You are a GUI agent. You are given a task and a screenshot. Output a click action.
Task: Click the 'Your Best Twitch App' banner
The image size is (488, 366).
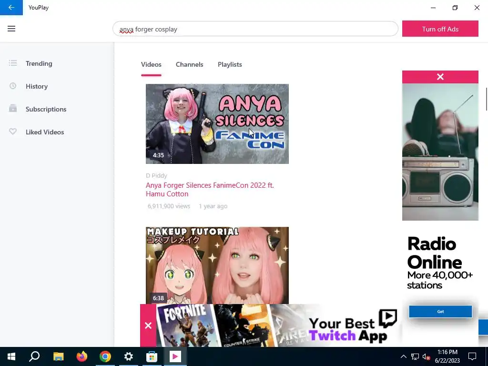click(x=278, y=325)
